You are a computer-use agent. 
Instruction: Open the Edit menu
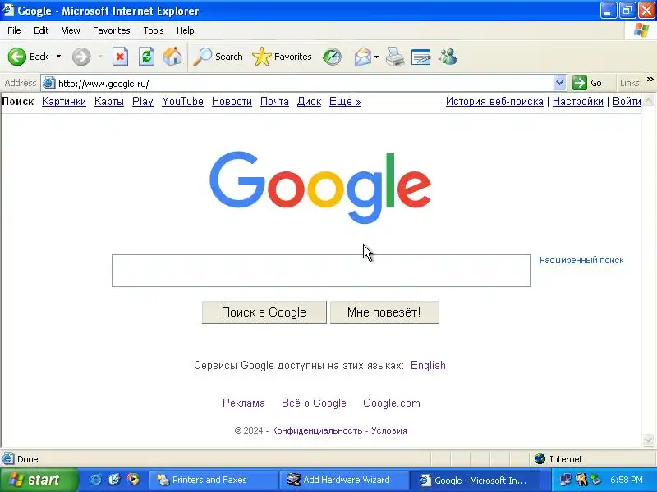[41, 30]
